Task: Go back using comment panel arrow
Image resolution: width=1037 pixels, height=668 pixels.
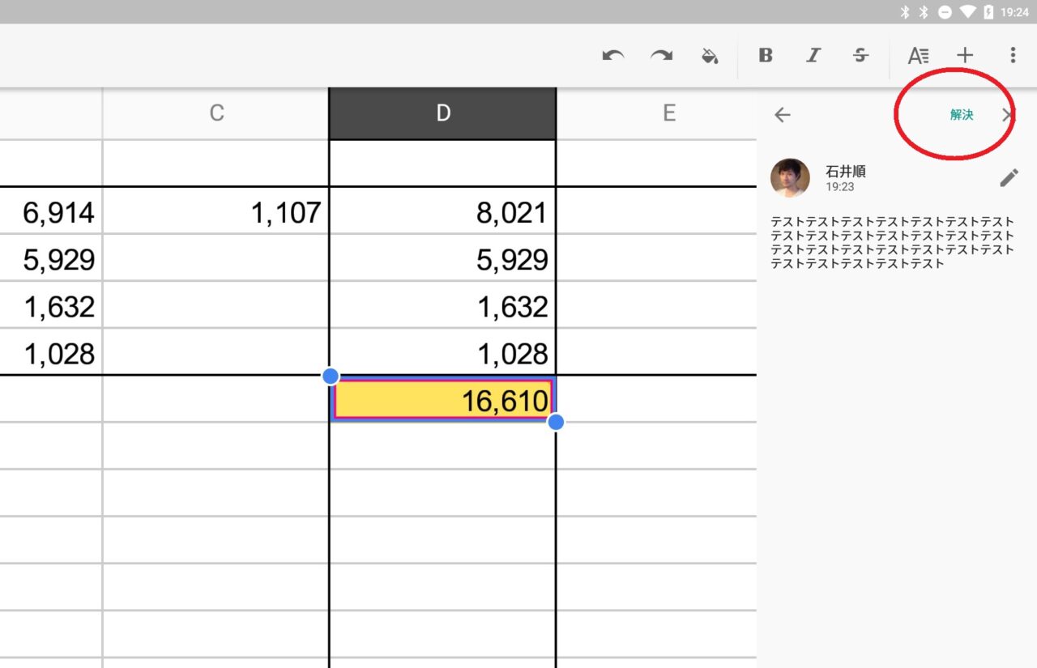Action: click(782, 115)
